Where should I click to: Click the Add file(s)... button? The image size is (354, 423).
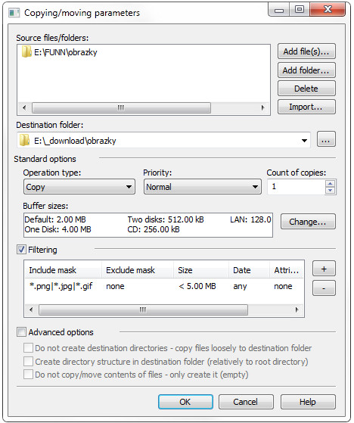tap(306, 51)
